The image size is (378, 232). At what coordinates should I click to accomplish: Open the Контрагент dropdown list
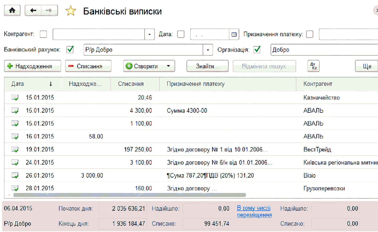pyautogui.click(x=150, y=34)
